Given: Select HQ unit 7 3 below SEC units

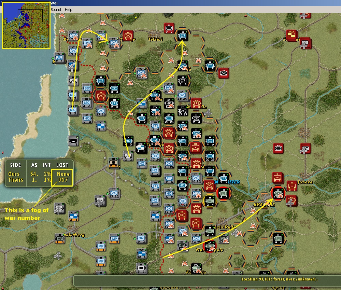Looking at the screenshot, I should [x=87, y=119].
